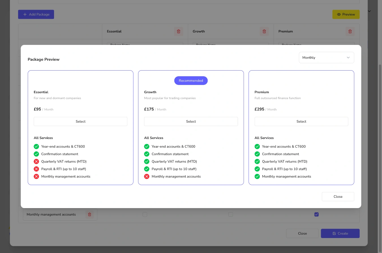This screenshot has height=253, width=382.
Task: Toggle Monthly management accounts for Essential
Action: [x=145, y=215]
